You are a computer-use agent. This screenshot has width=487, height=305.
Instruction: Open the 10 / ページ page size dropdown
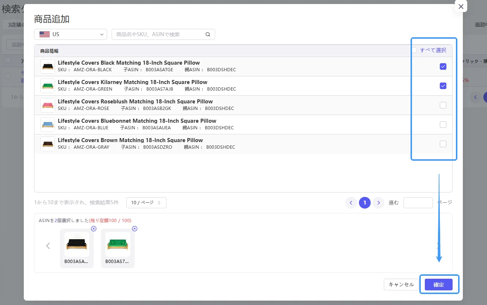click(x=146, y=202)
